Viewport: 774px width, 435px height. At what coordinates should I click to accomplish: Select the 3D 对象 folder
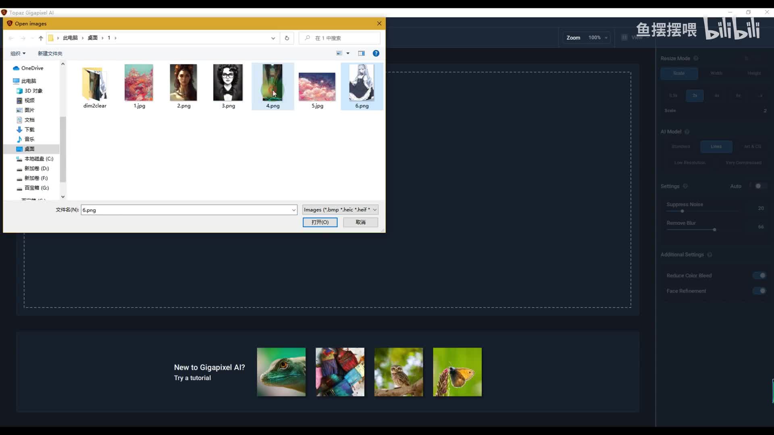33,91
